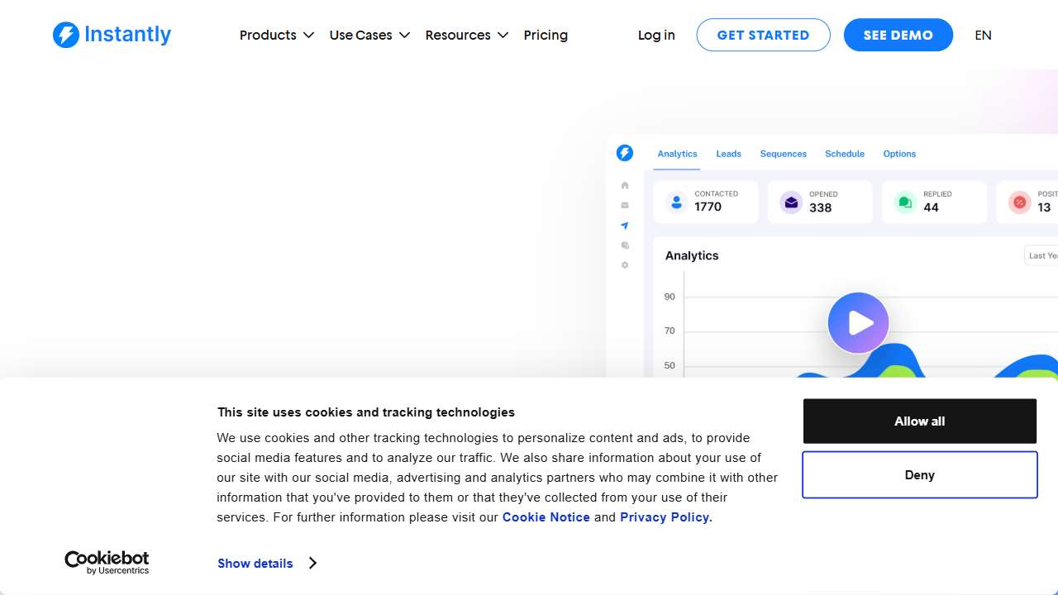1058x595 pixels.
Task: Click the Instantly lightning bolt logo
Action: pos(66,35)
